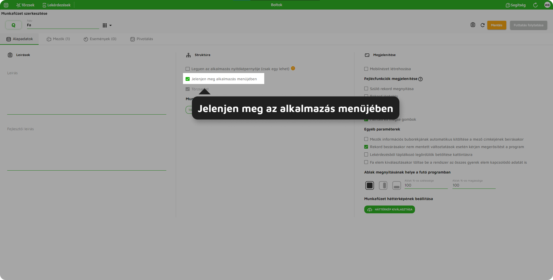This screenshot has width=553, height=280.
Task: Enable Mobilnézet létrehozása checkbox
Action: coord(366,69)
